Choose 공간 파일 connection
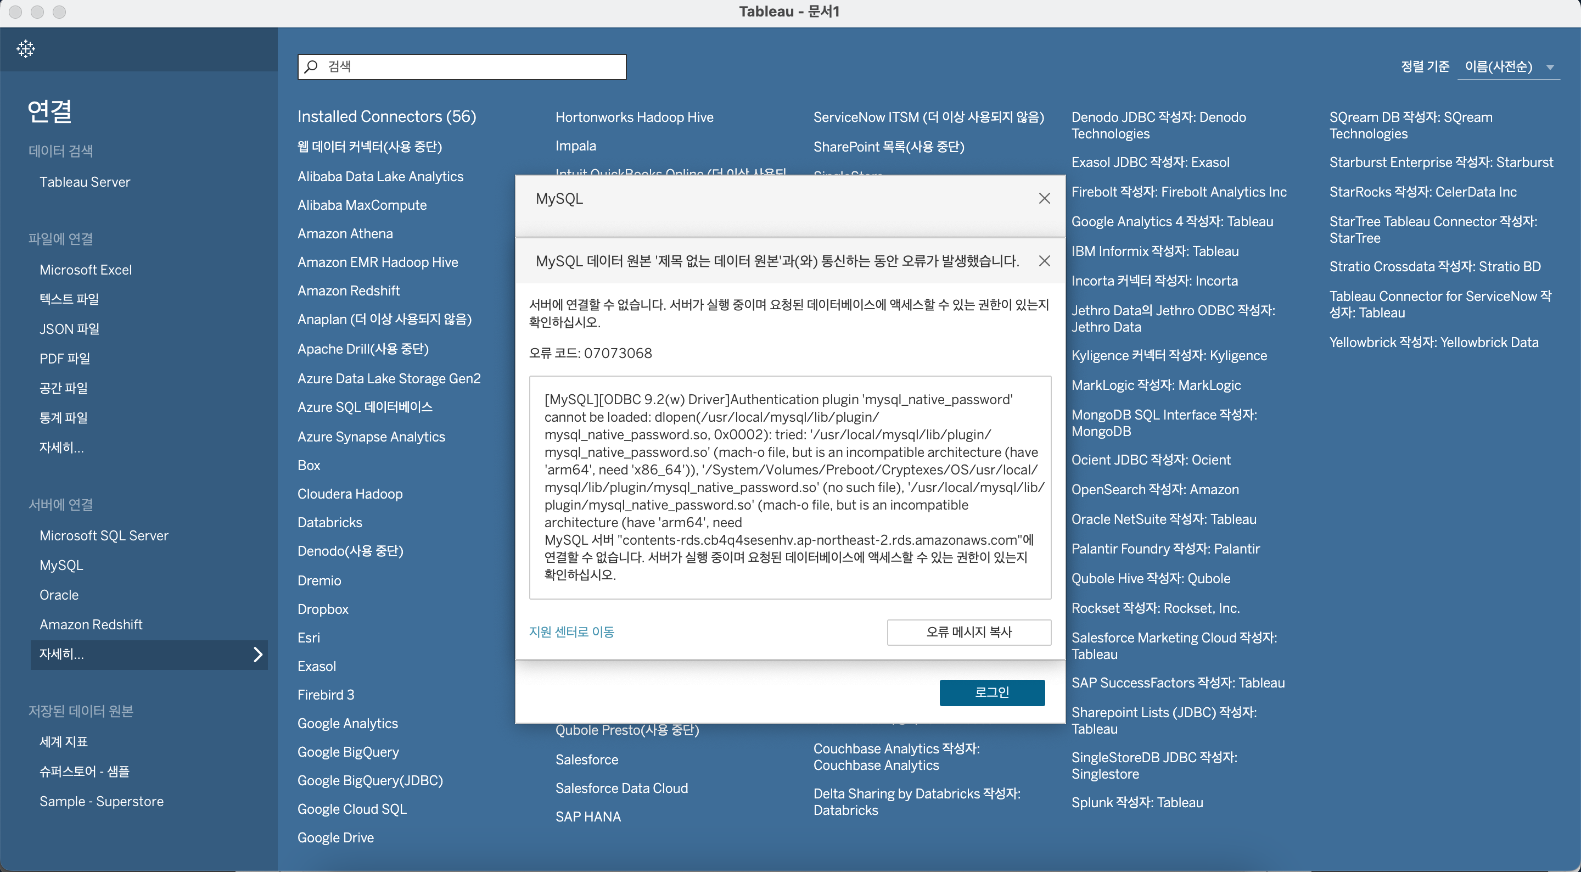The image size is (1581, 872). tap(63, 388)
